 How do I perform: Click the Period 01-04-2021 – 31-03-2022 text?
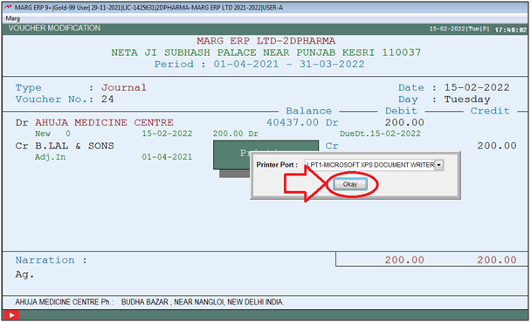click(x=259, y=64)
